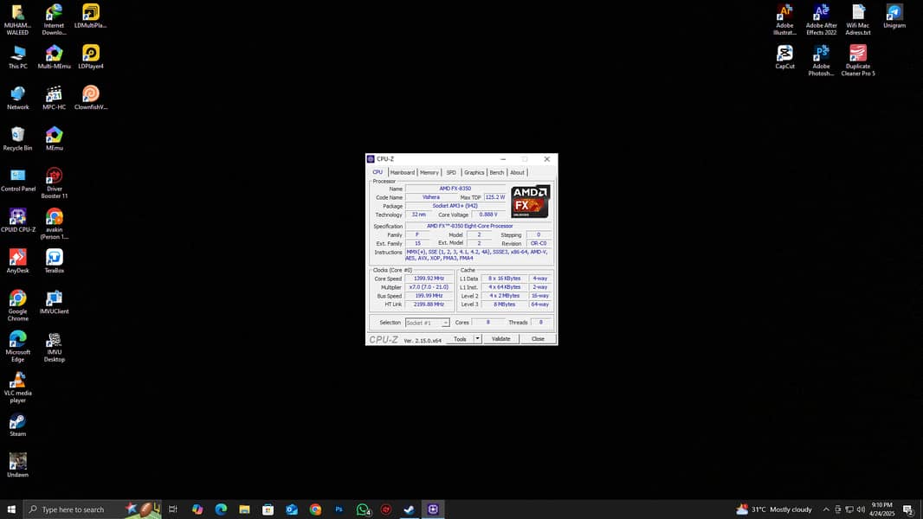Switch to the Graphics tab
Viewport: 923px width, 519px height.
[x=474, y=172]
